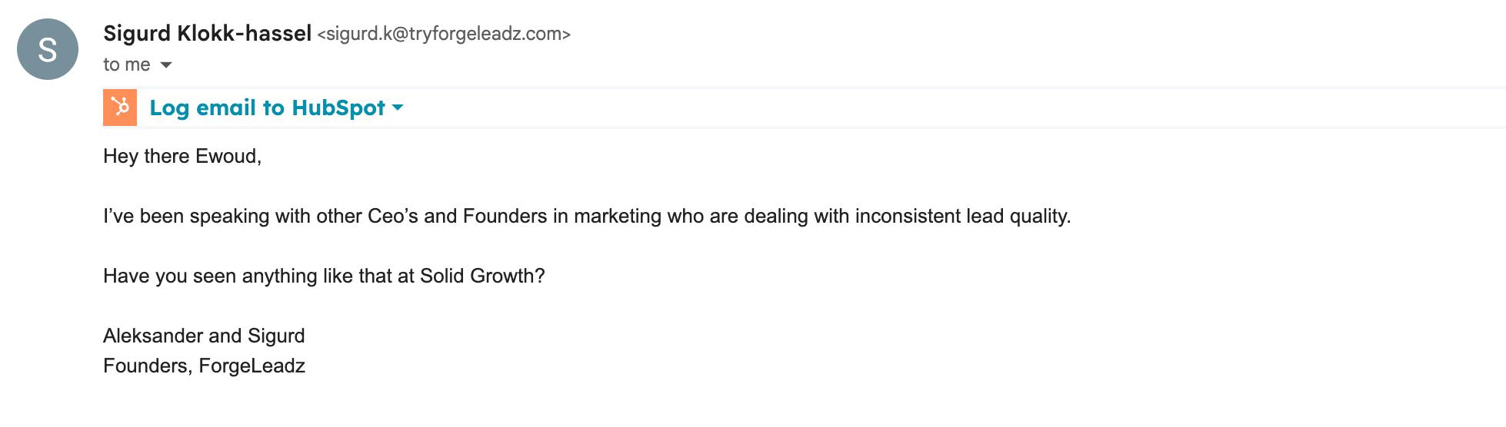The width and height of the screenshot is (1506, 427).
Task: Click the "Log email to HubSpot" link
Action: pyautogui.click(x=267, y=108)
